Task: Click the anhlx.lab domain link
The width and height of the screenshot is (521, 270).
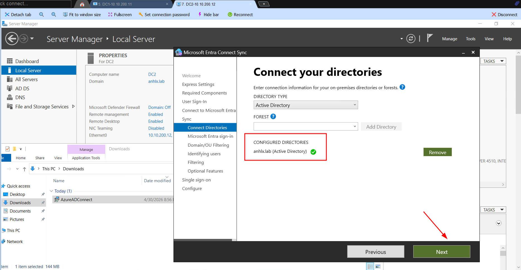Action: point(156,81)
